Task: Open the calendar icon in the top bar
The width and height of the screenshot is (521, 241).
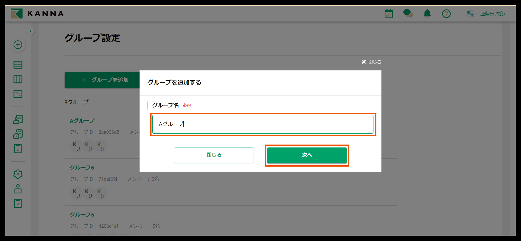Action: coord(389,13)
